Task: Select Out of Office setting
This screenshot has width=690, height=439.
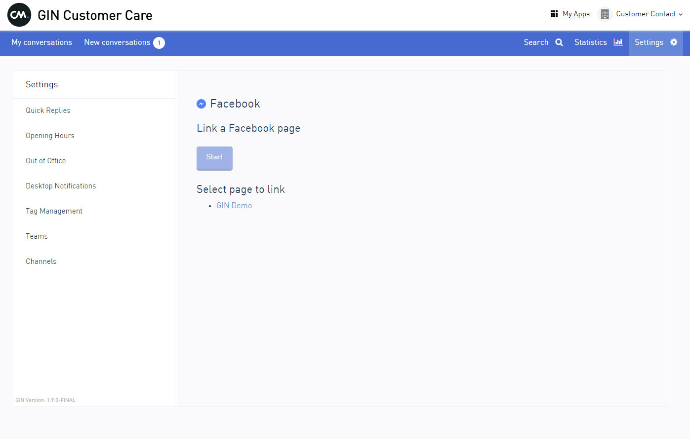Action: 45,161
